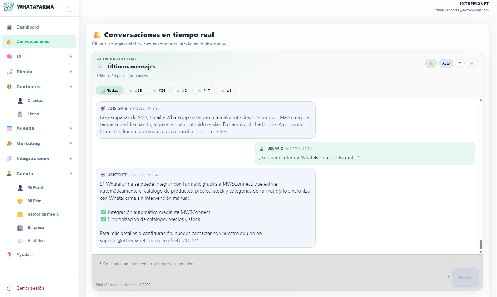Click the document icon button beside refresh
The image size is (497, 297).
pyautogui.click(x=472, y=63)
